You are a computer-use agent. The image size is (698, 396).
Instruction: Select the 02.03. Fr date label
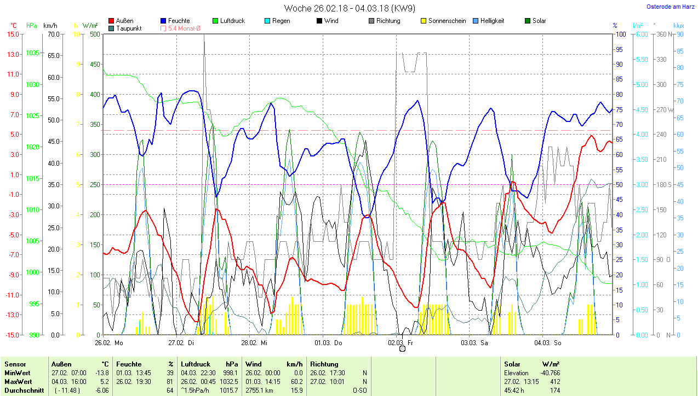[400, 343]
